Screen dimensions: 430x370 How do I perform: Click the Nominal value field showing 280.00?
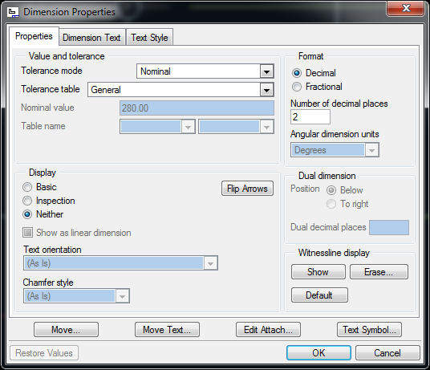tap(197, 108)
